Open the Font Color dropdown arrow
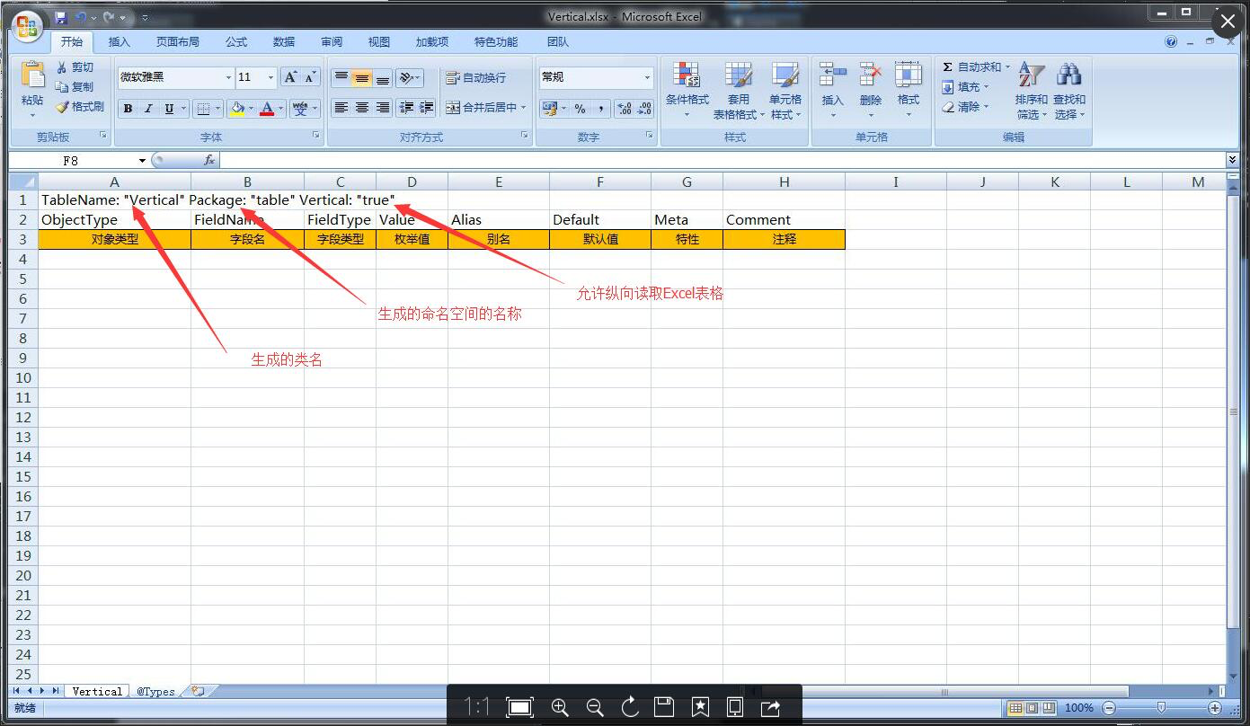 click(281, 109)
